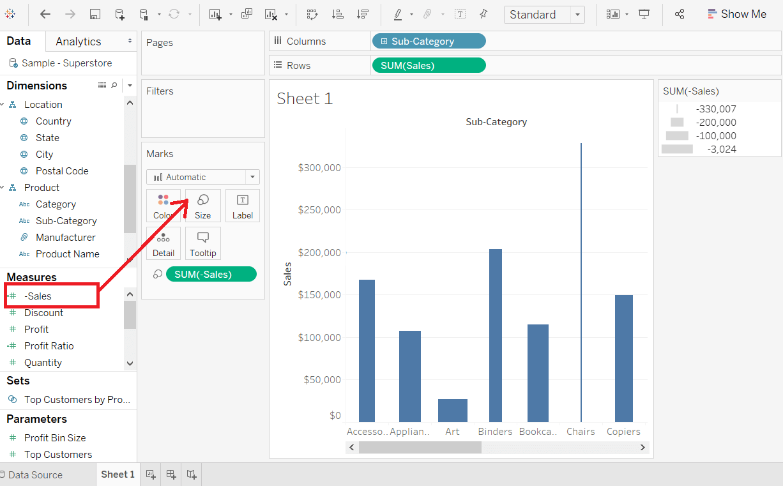Click the New Worksheet icon at bottom

[x=151, y=475]
